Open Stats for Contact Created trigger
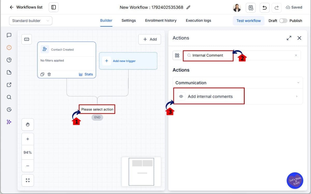Screen dimensions: 311x194 pos(86,74)
